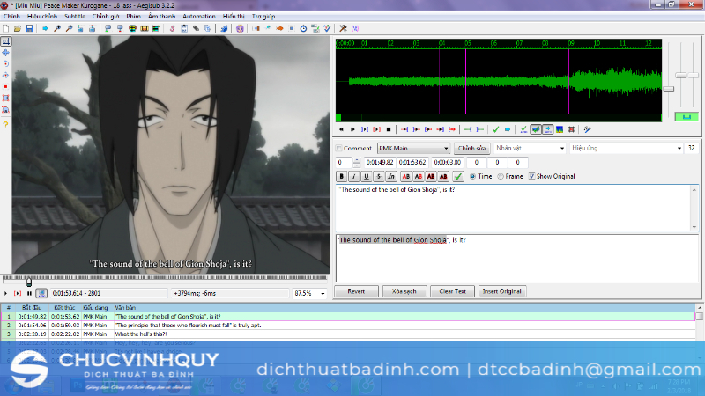
Task: Toggle audio auto-scroll button
Action: point(547,129)
